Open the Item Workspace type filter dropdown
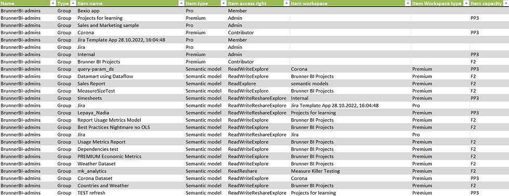509x196 pixels. tap(466, 3)
